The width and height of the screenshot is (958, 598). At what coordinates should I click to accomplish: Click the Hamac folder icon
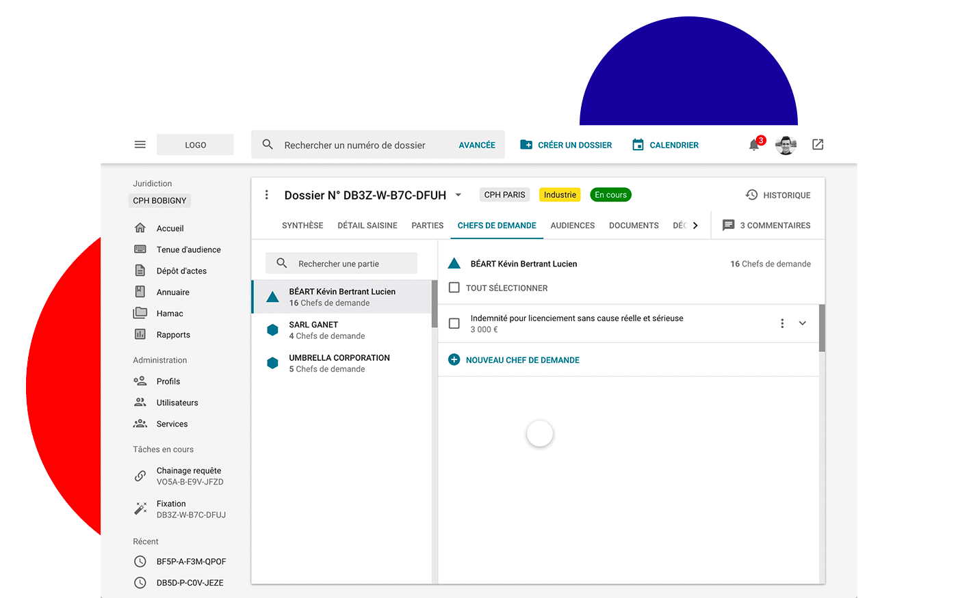140,313
